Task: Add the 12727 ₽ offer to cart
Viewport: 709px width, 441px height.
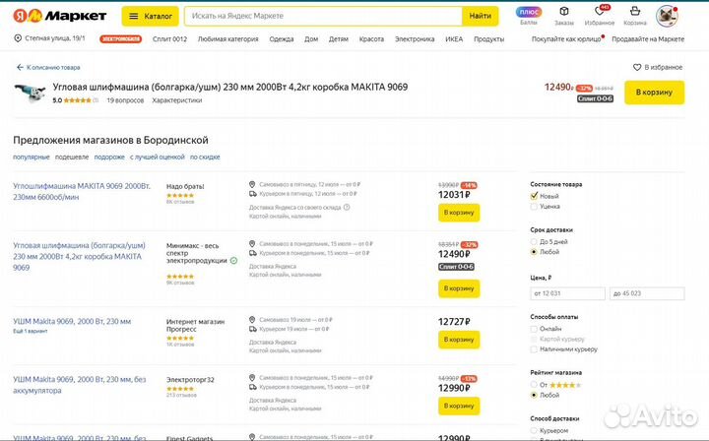Action: (x=459, y=340)
